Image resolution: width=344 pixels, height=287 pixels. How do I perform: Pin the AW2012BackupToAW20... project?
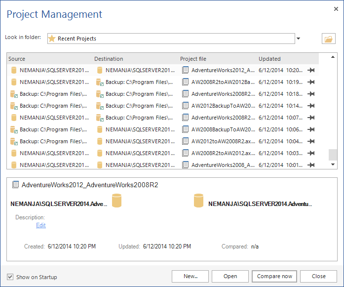tap(311, 106)
